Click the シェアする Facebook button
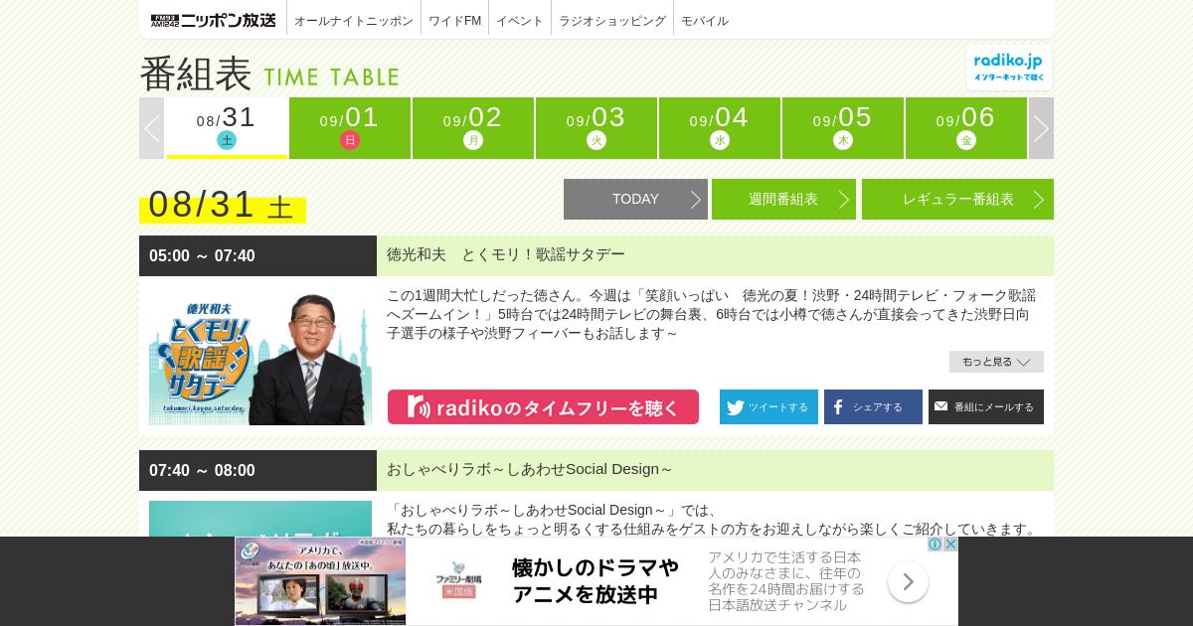 [x=873, y=407]
